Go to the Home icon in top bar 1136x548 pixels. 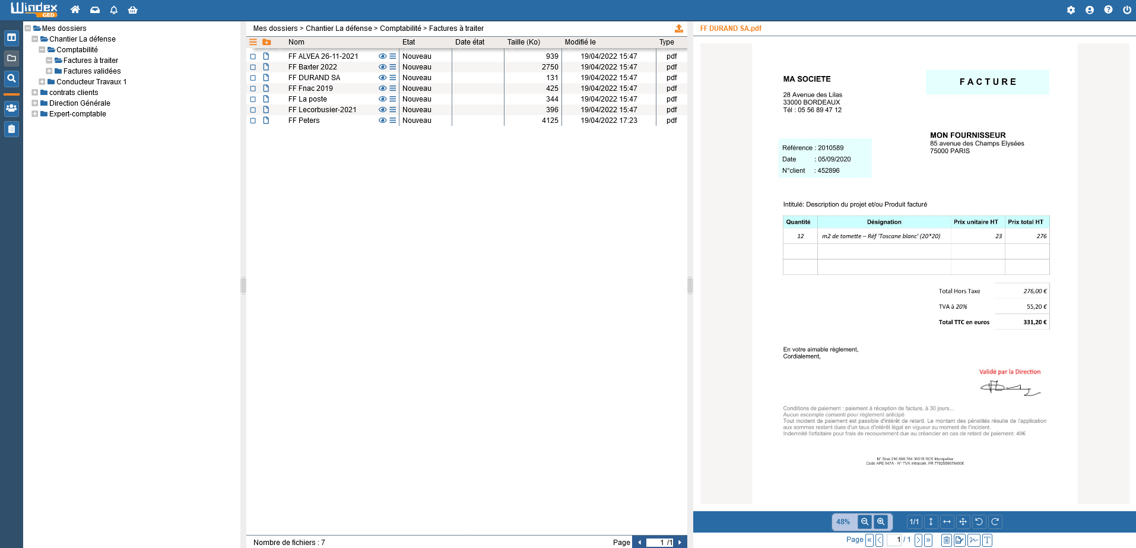(x=75, y=9)
